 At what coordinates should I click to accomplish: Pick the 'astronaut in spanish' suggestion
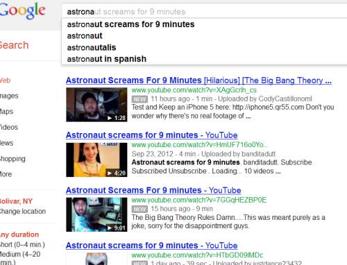tap(107, 59)
